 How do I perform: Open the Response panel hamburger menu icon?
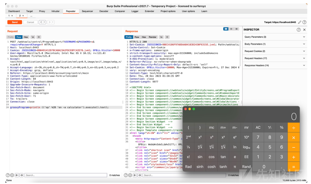167,37
